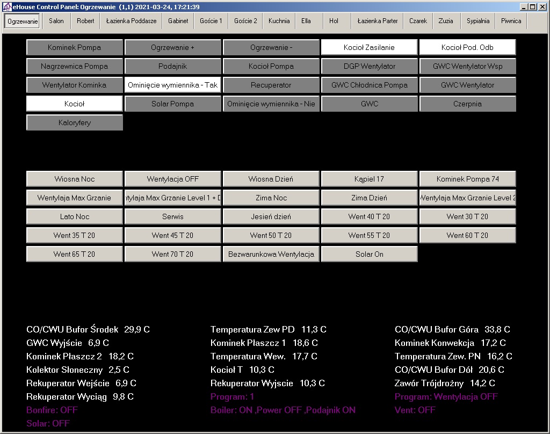Activate Kominek Pompa 74 program
550x434 pixels.
pyautogui.click(x=467, y=179)
